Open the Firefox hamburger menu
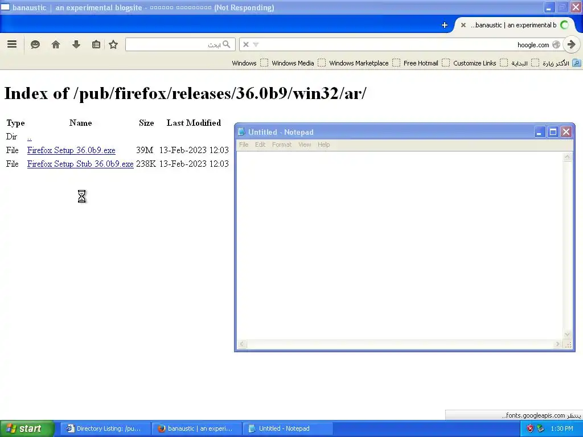 [x=12, y=44]
